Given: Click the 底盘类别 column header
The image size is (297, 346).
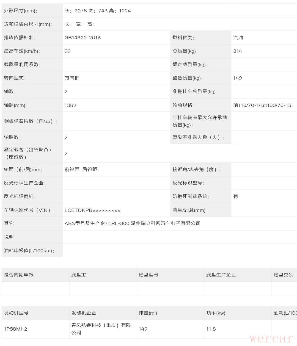Looking at the screenshot, I should pos(284,275).
